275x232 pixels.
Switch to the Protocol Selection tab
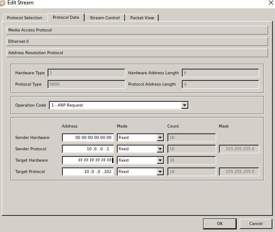pyautogui.click(x=25, y=18)
